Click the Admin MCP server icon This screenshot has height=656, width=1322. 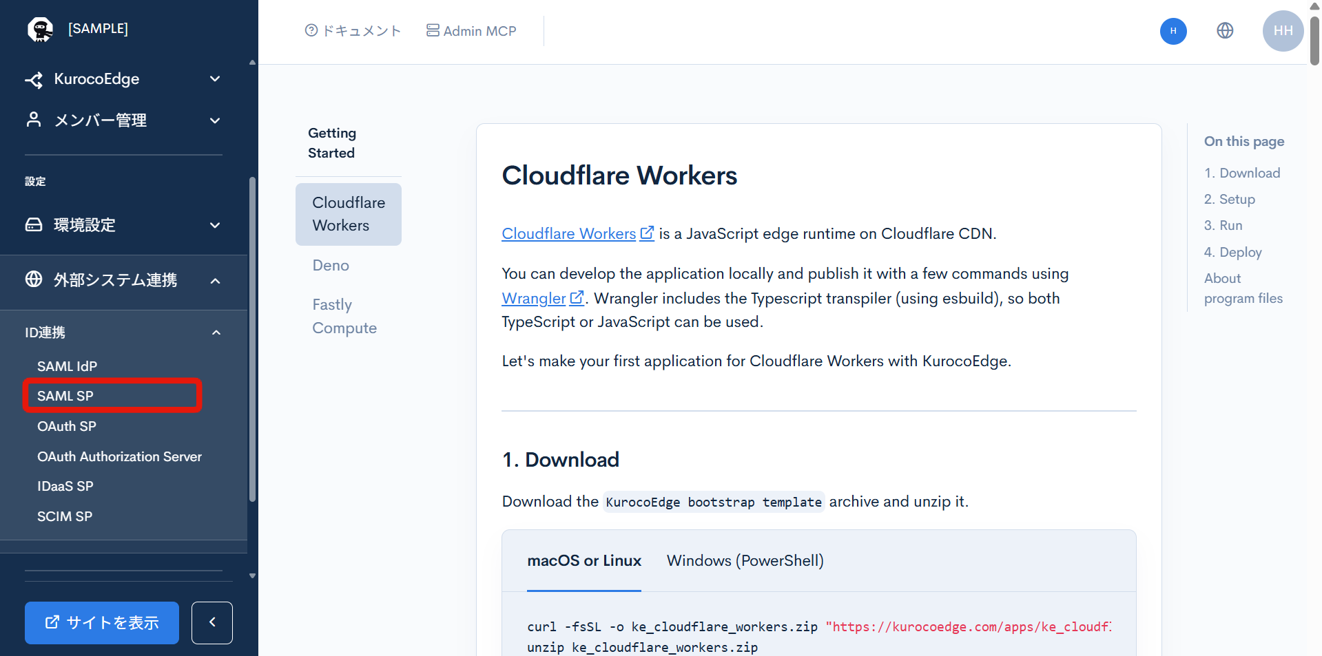433,30
